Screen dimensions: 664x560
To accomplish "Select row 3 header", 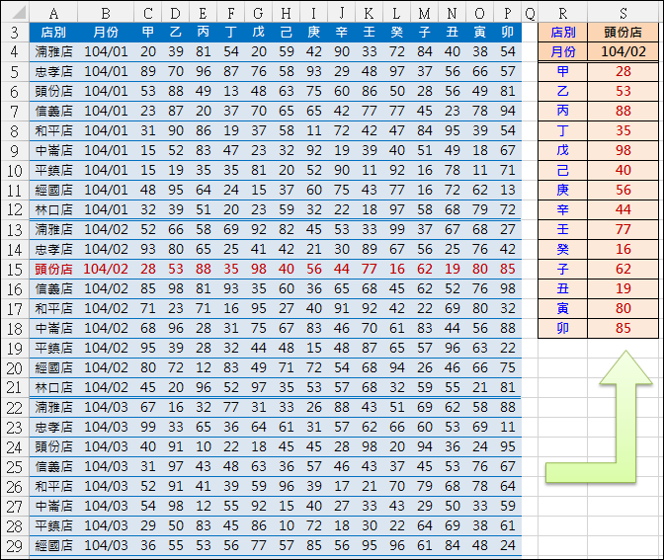I will click(15, 33).
